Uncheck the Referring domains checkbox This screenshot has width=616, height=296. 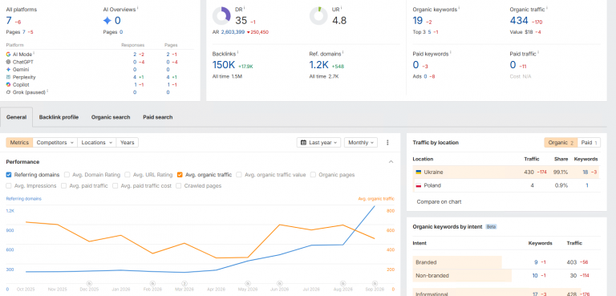tap(9, 175)
